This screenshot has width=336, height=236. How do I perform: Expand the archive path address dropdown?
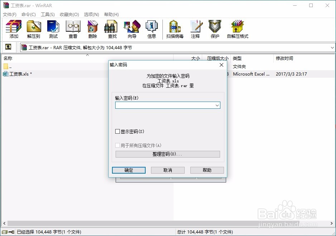tap(332, 47)
